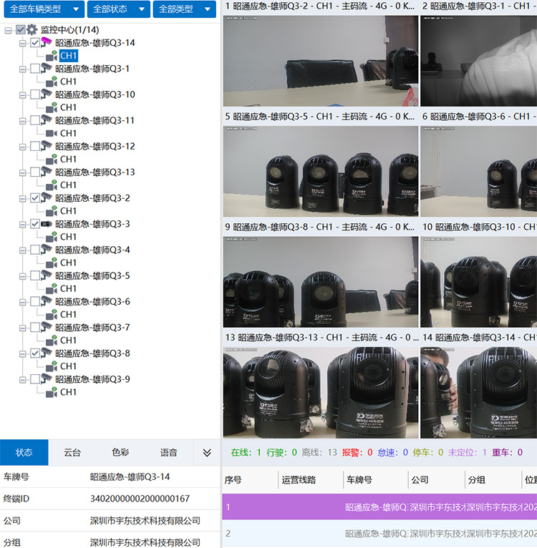Select the purple highlighted row 1 in table

[x=379, y=507]
